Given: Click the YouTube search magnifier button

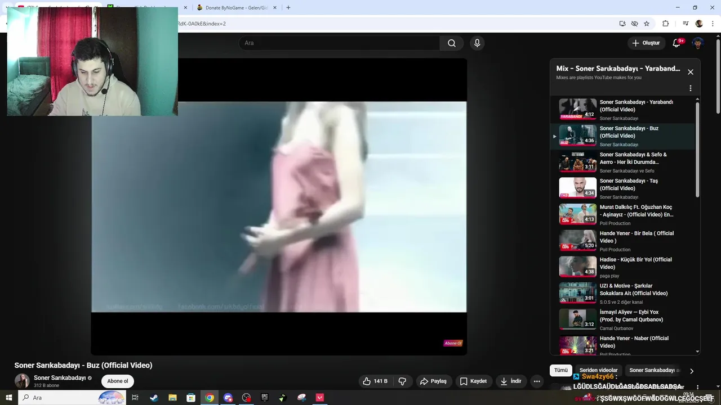Looking at the screenshot, I should click(x=452, y=43).
